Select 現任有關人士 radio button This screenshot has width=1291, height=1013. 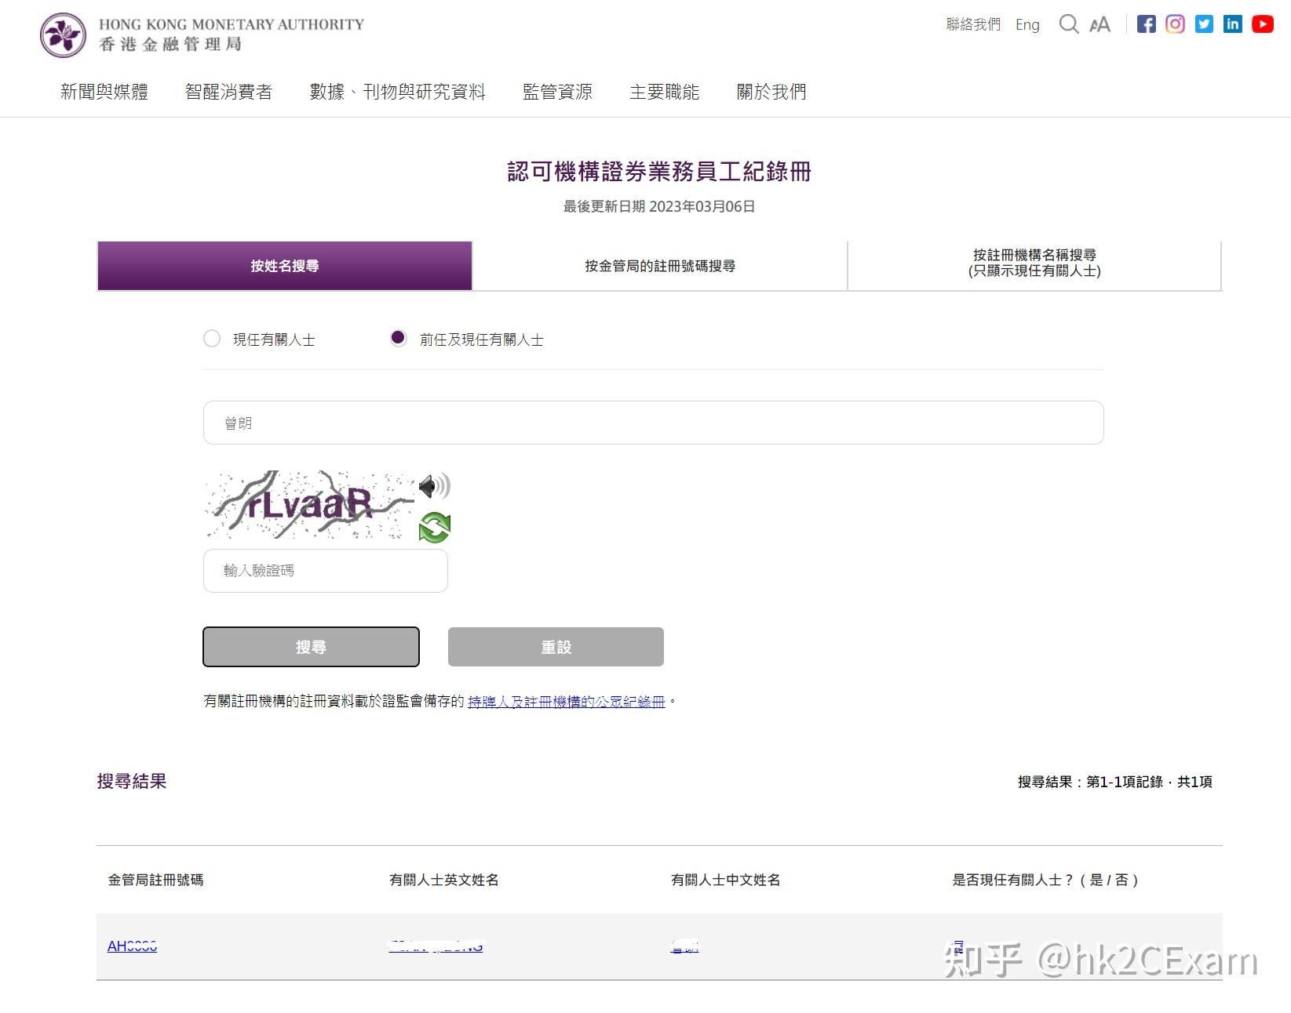pos(211,339)
